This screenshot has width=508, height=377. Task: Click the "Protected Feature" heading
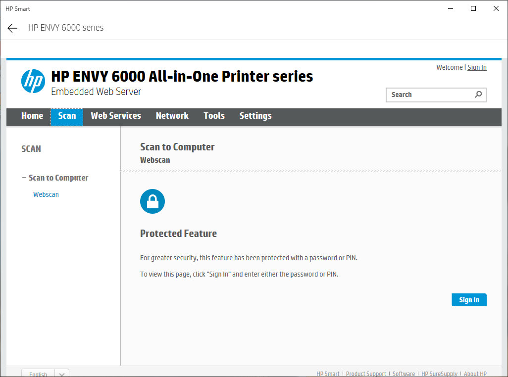coord(179,234)
